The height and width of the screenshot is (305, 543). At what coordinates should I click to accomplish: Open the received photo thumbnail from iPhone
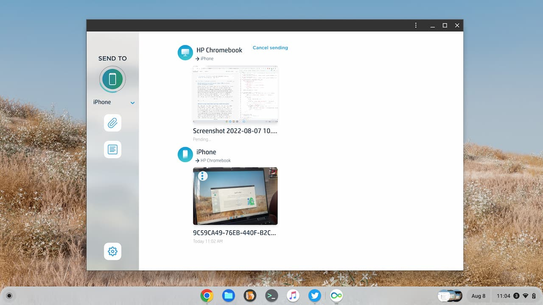click(235, 196)
